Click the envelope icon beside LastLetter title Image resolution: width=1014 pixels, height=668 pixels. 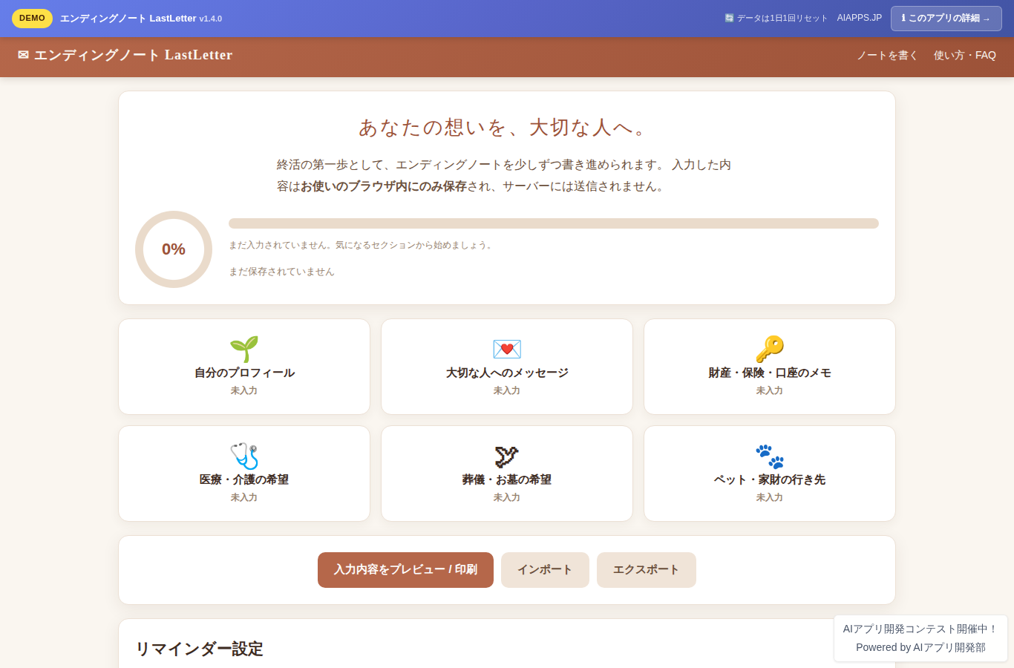tap(23, 55)
